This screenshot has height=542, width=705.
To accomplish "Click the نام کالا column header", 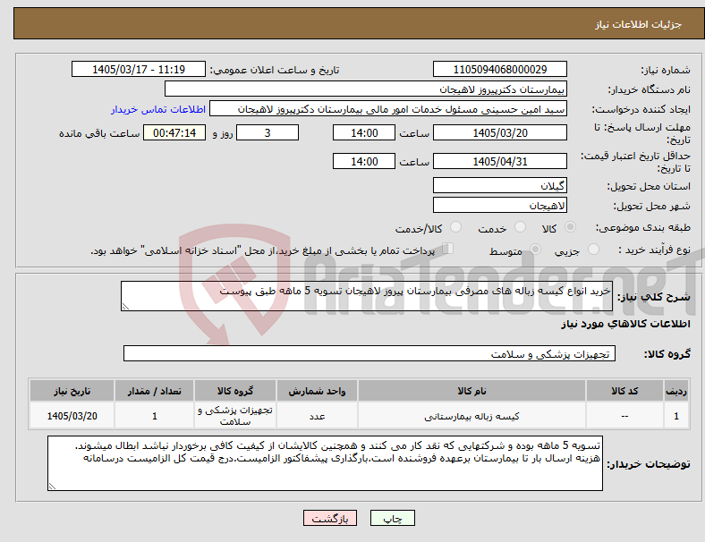I will point(471,391).
